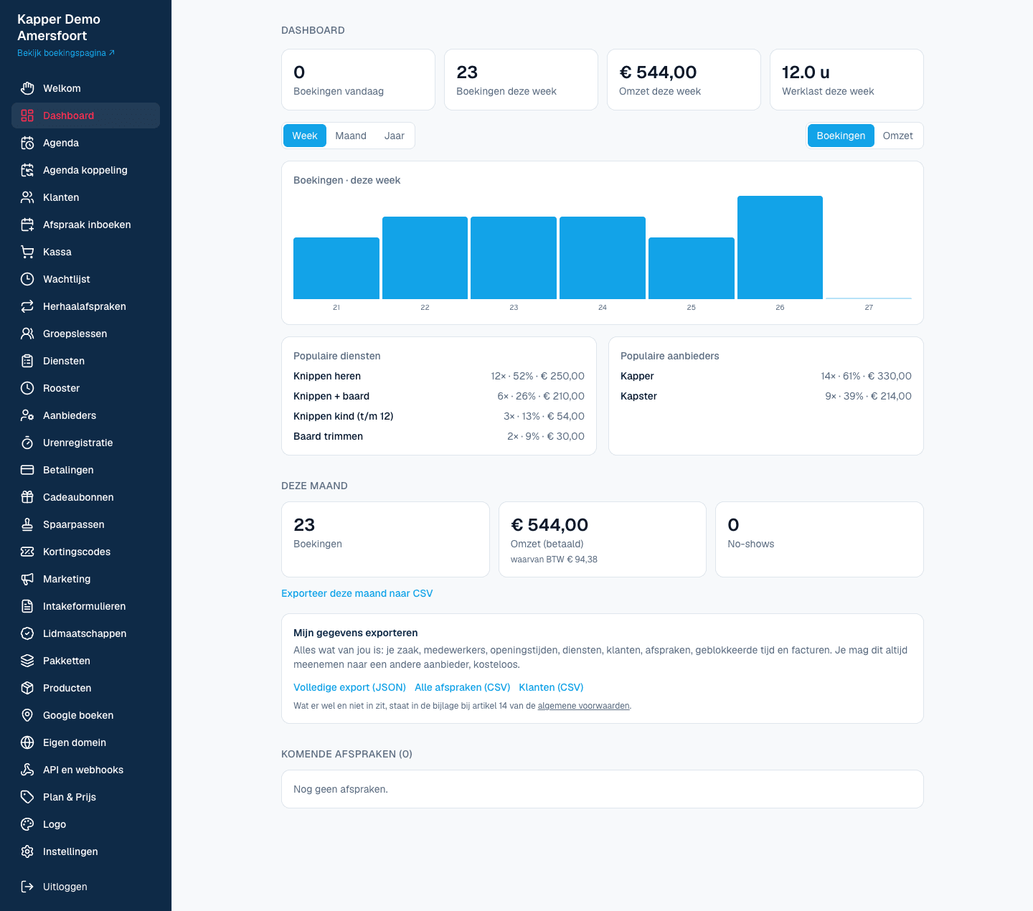Click the Agenda koppeling sync icon
Screen dimensions: 1033x911
27,170
